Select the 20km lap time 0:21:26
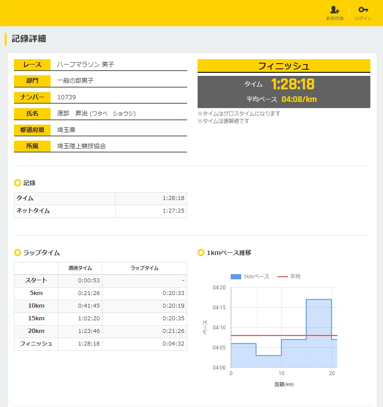The image size is (383, 407). click(x=174, y=331)
